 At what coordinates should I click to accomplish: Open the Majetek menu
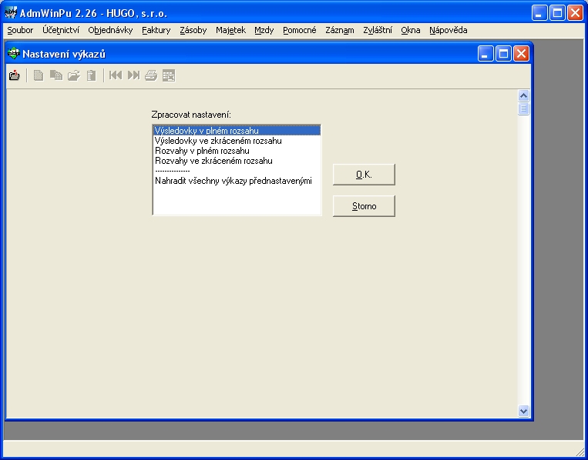coord(230,30)
